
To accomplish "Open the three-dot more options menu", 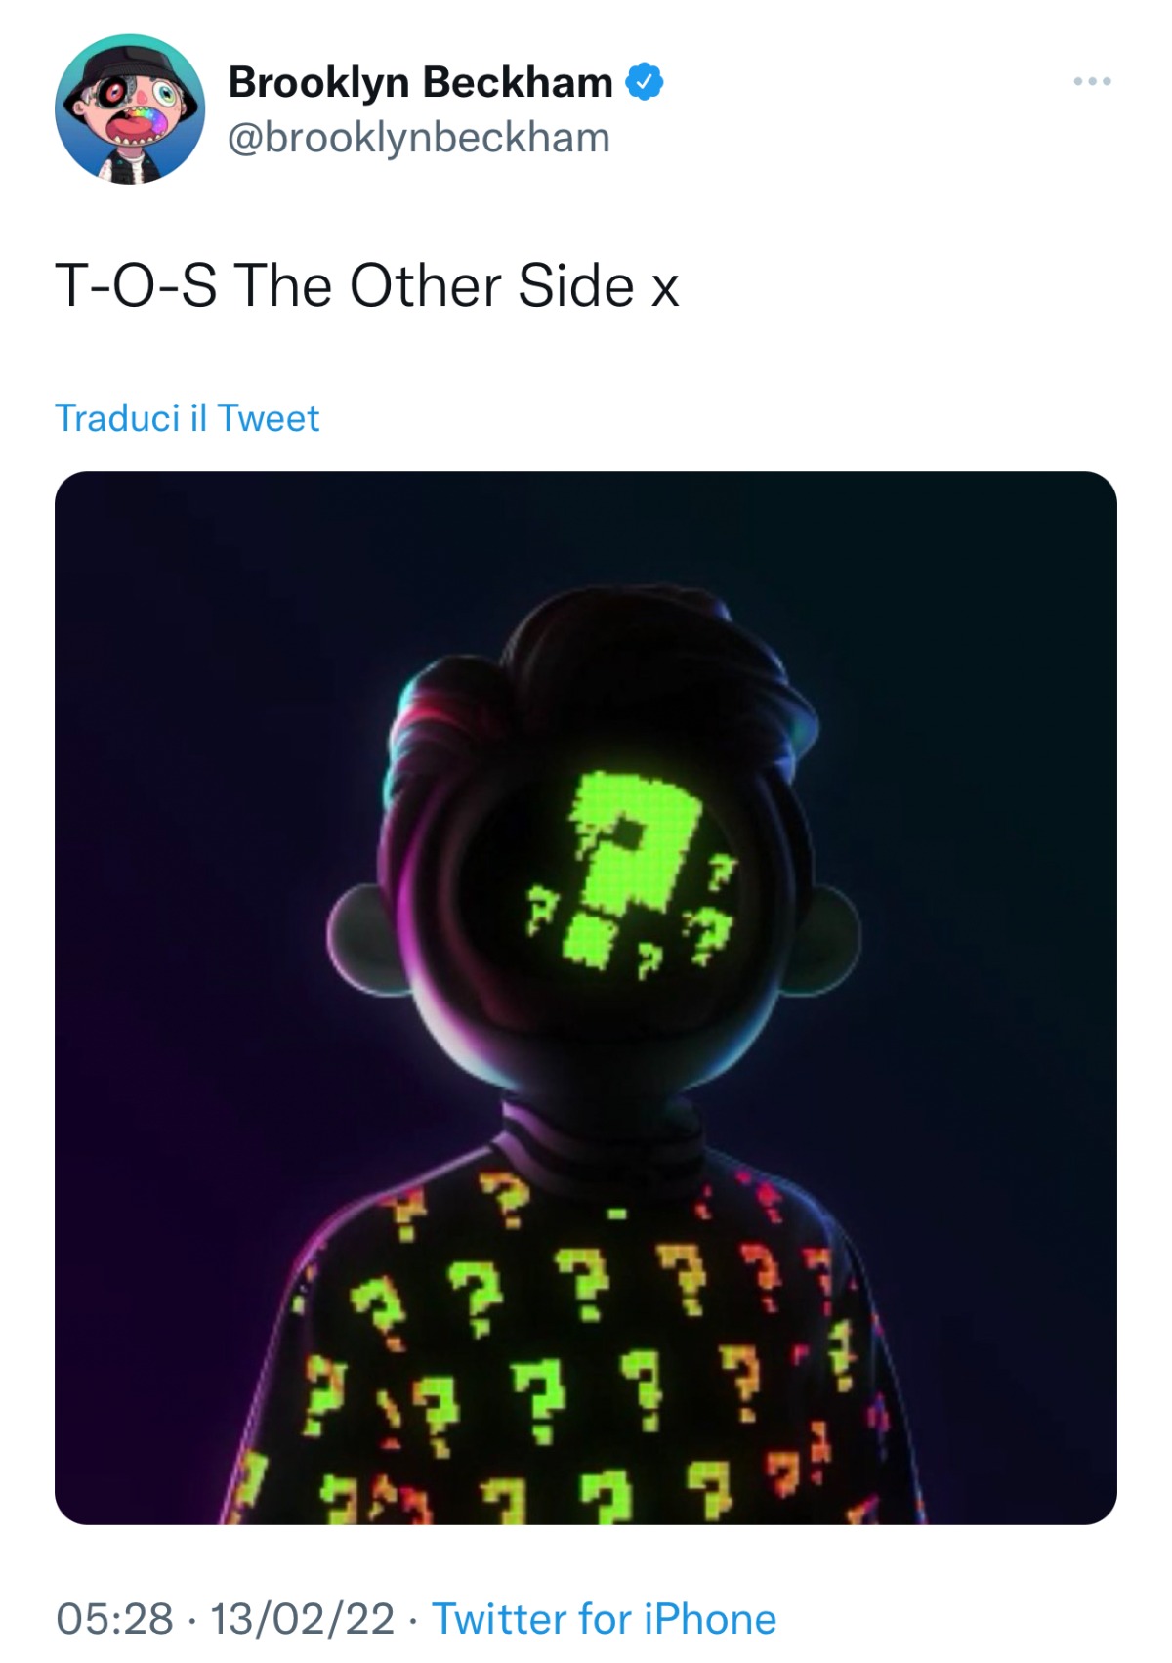I will click(1092, 81).
